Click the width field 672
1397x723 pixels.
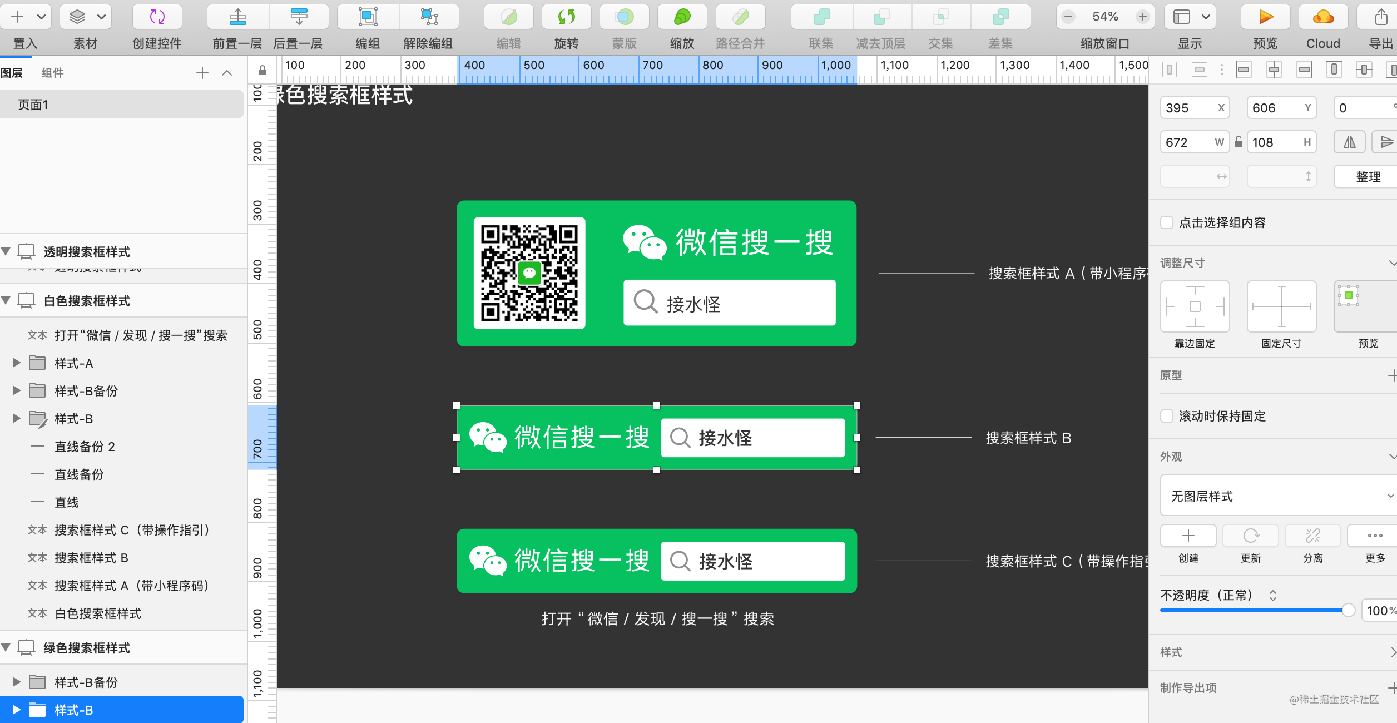(1195, 142)
